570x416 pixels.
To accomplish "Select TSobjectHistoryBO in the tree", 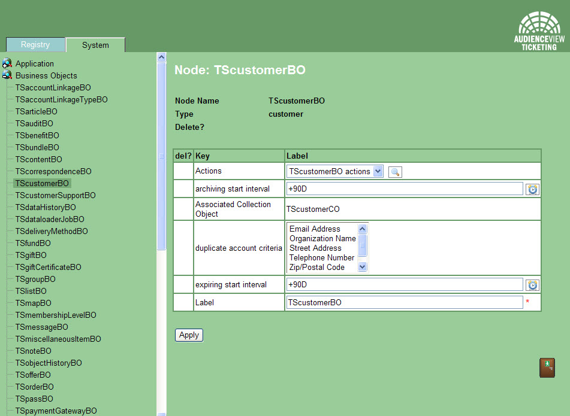I will coord(49,363).
